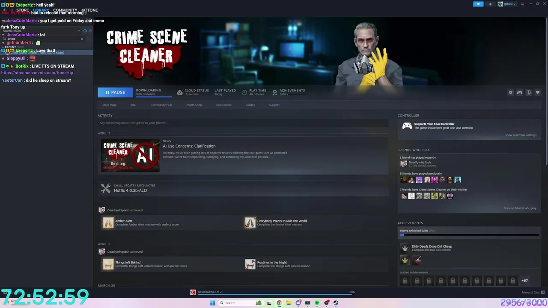Screen dimensions: 548x308
Task: Open the Support tab
Action: coord(274,105)
